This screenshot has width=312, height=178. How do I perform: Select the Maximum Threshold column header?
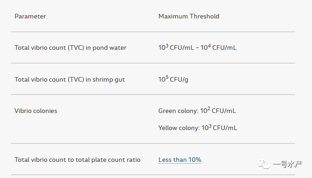pyautogui.click(x=189, y=16)
